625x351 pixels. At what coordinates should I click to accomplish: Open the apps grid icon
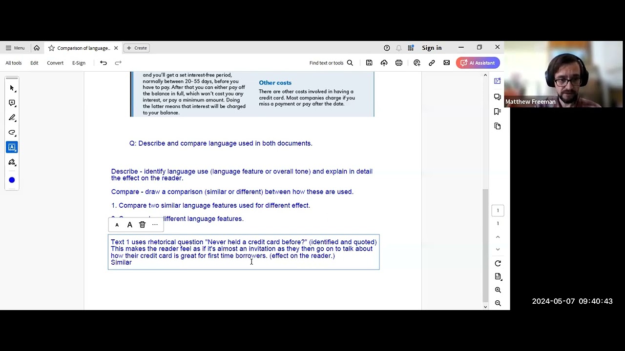click(411, 48)
